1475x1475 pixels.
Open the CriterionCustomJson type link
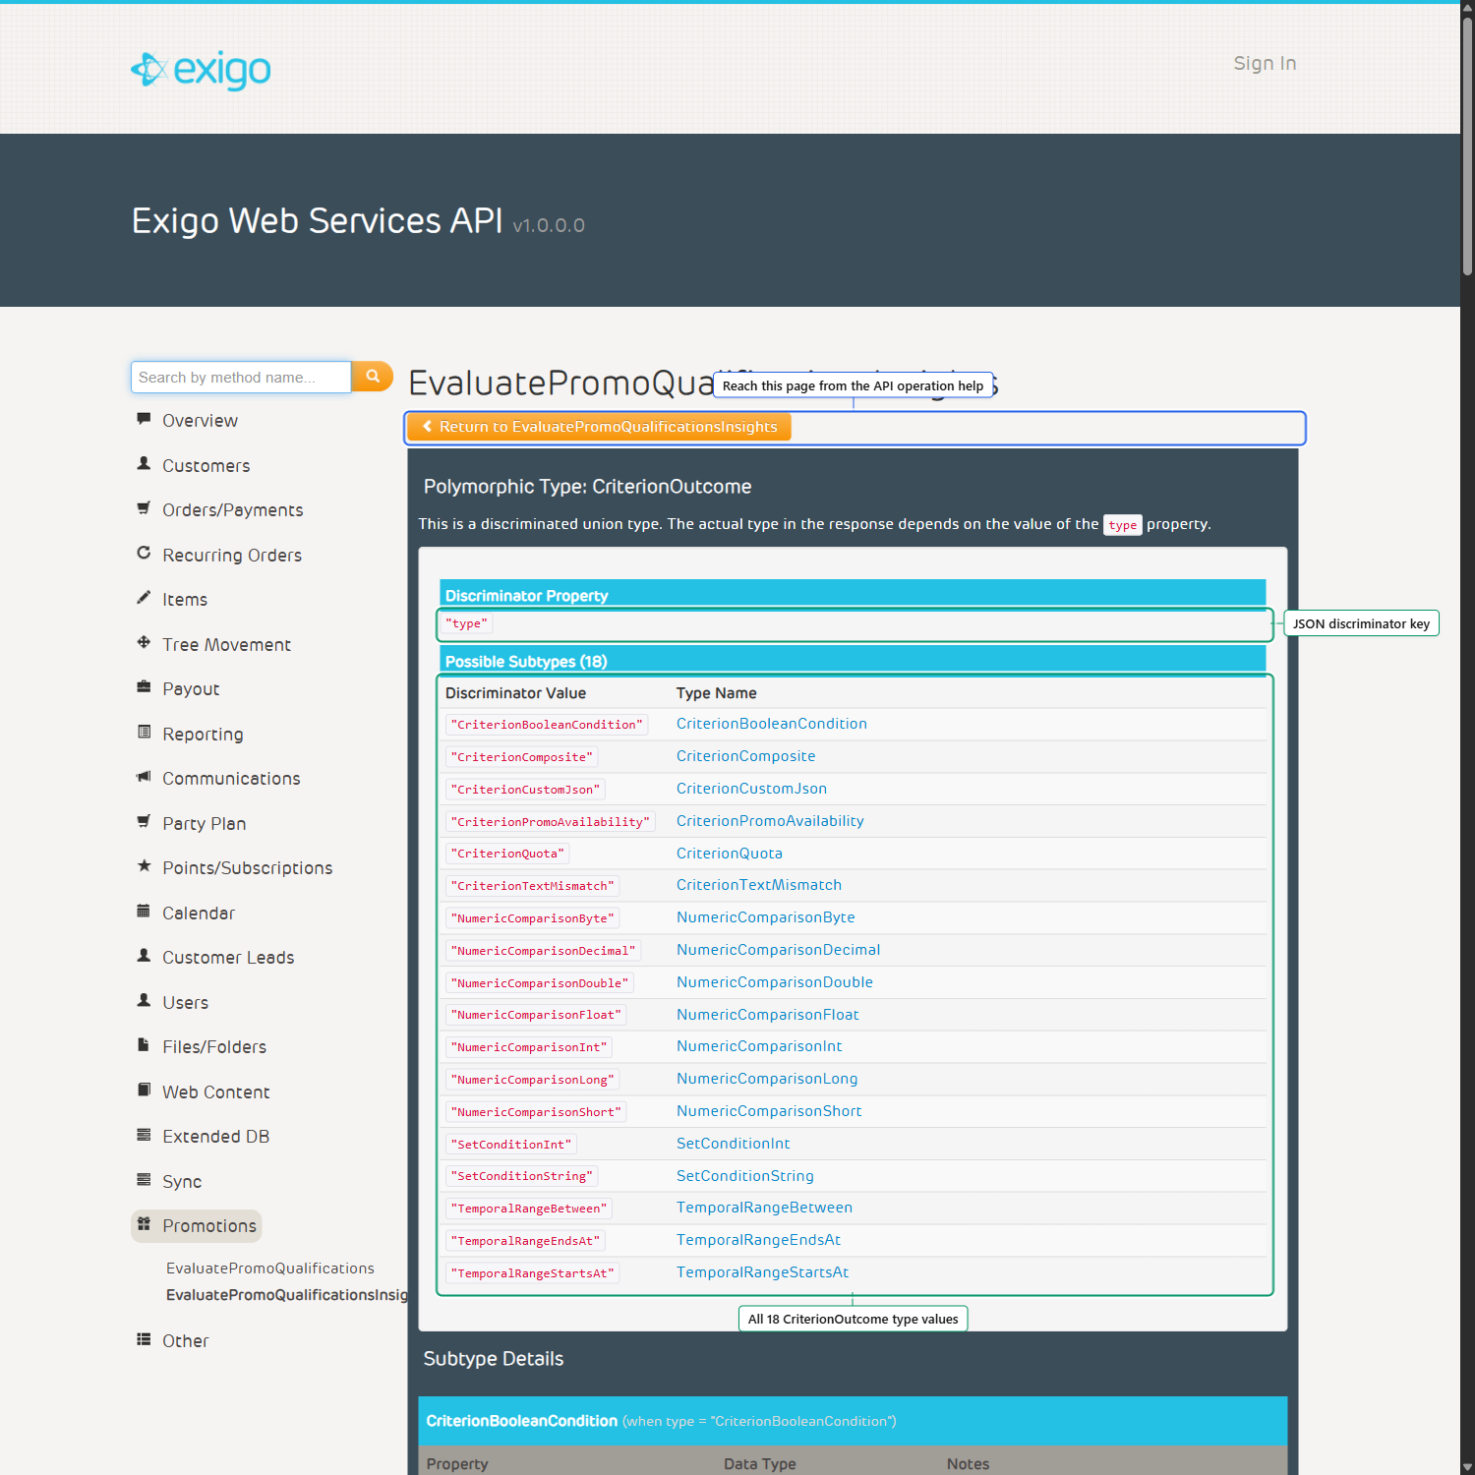pyautogui.click(x=751, y=789)
